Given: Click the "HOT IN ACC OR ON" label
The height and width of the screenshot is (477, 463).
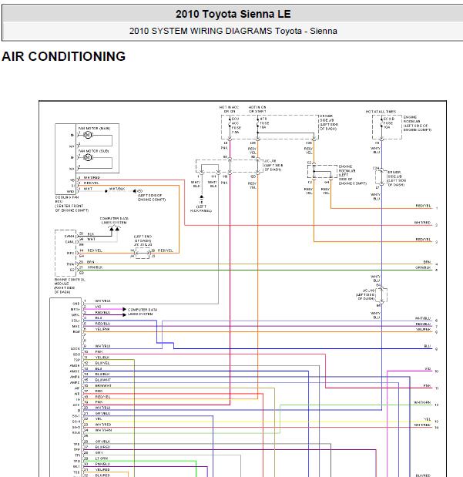Looking at the screenshot, I should 229,109.
